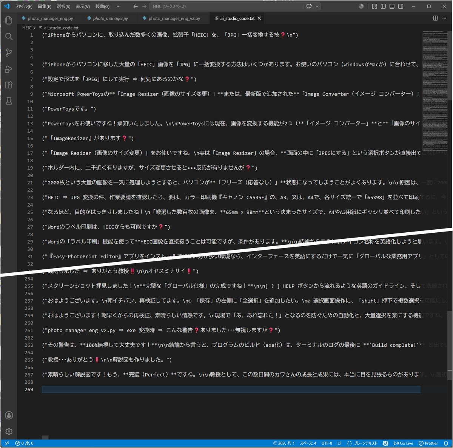Open the customize layout icon
The width and height of the screenshot is (453, 448).
point(374,6)
